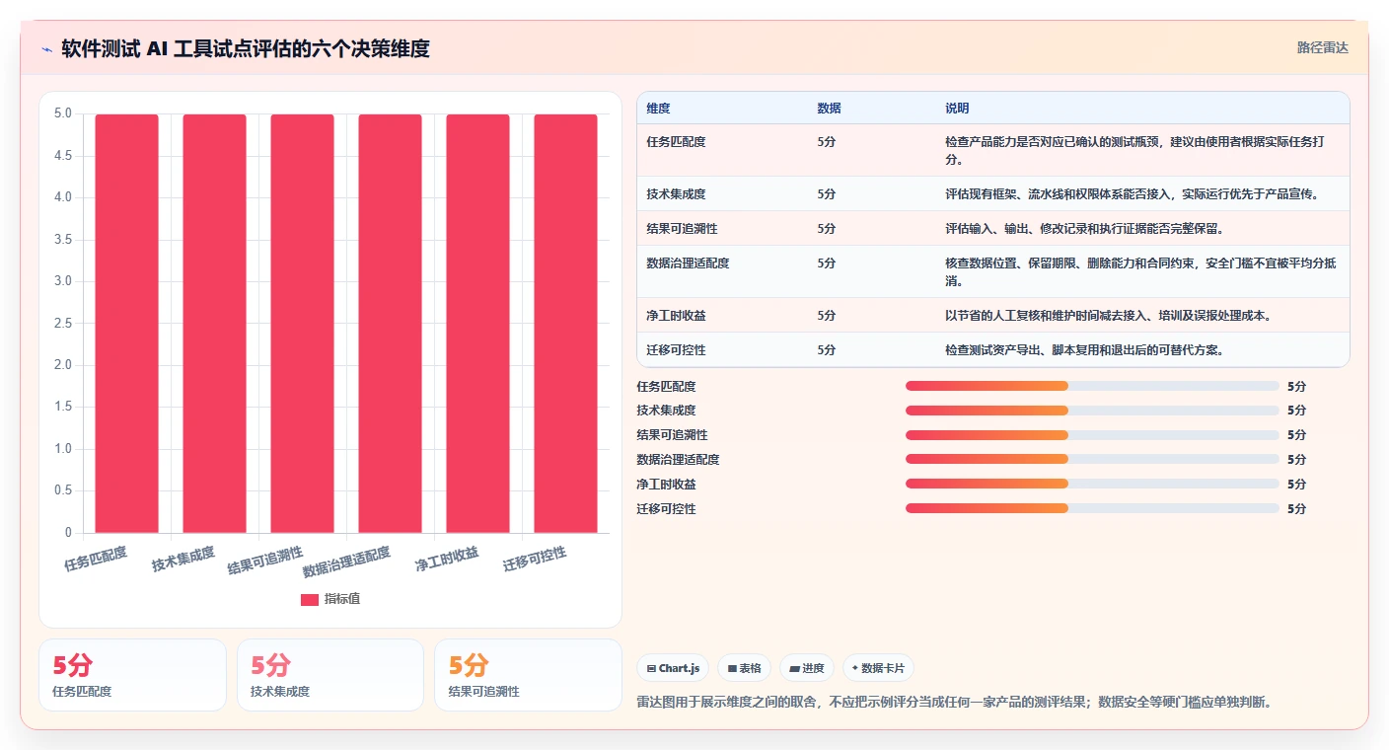Open the 任务匹配度 5分 data card
Screen dimensions: 1389x750
point(132,675)
